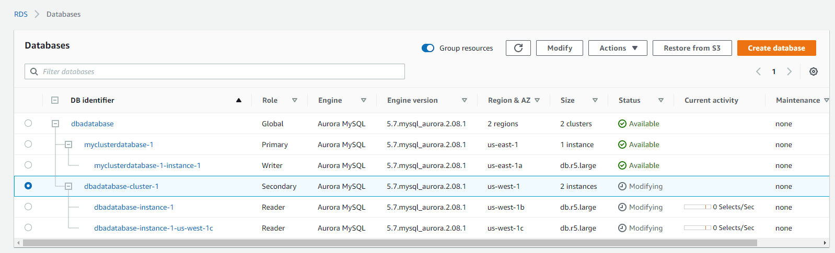Screen dimensions: 835x253
Task: Sort ascending arrow on DB identifier column
Action: tap(239, 100)
